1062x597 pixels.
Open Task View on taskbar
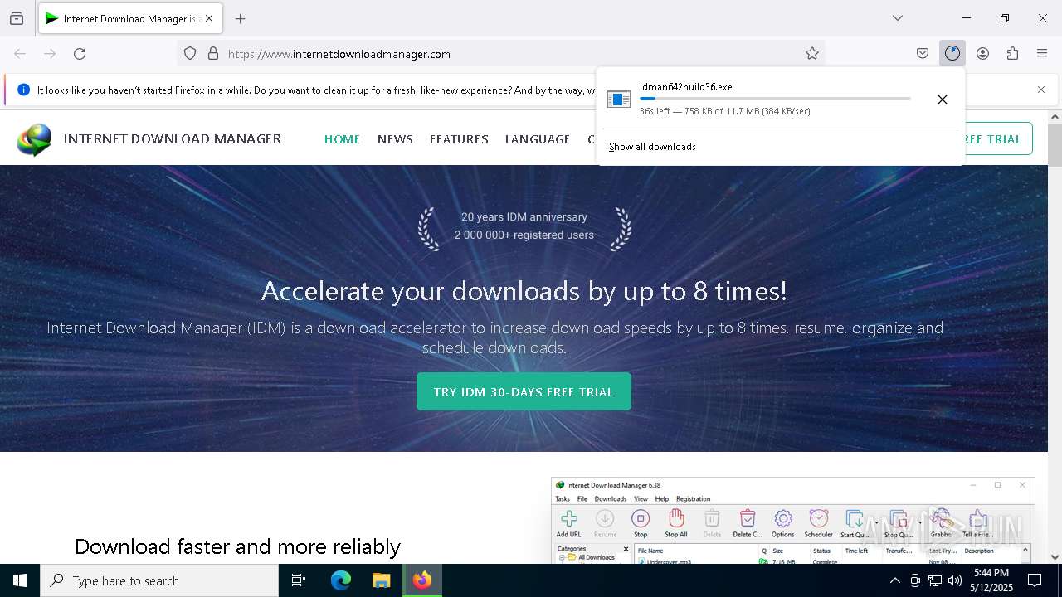pyautogui.click(x=299, y=580)
